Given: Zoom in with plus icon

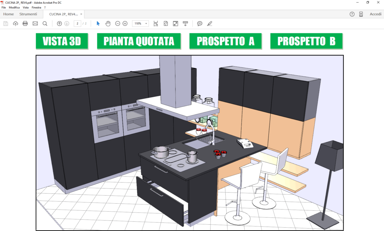Looking at the screenshot, I should point(125,24).
